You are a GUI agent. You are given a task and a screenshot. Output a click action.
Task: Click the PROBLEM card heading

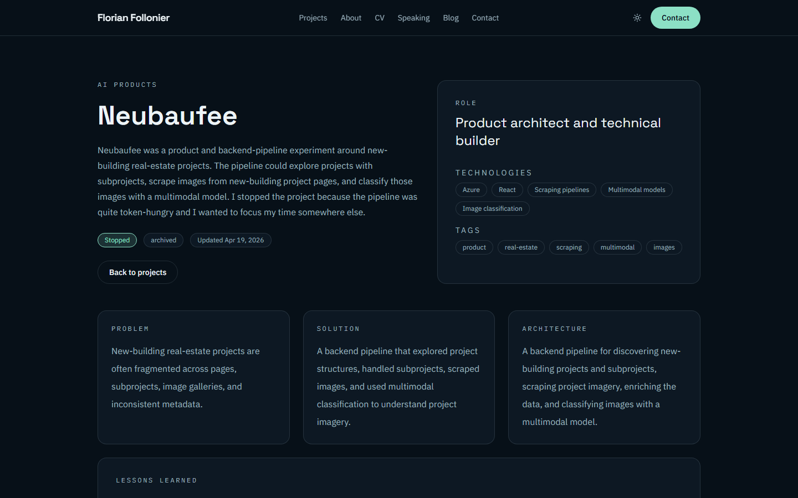[130, 329]
